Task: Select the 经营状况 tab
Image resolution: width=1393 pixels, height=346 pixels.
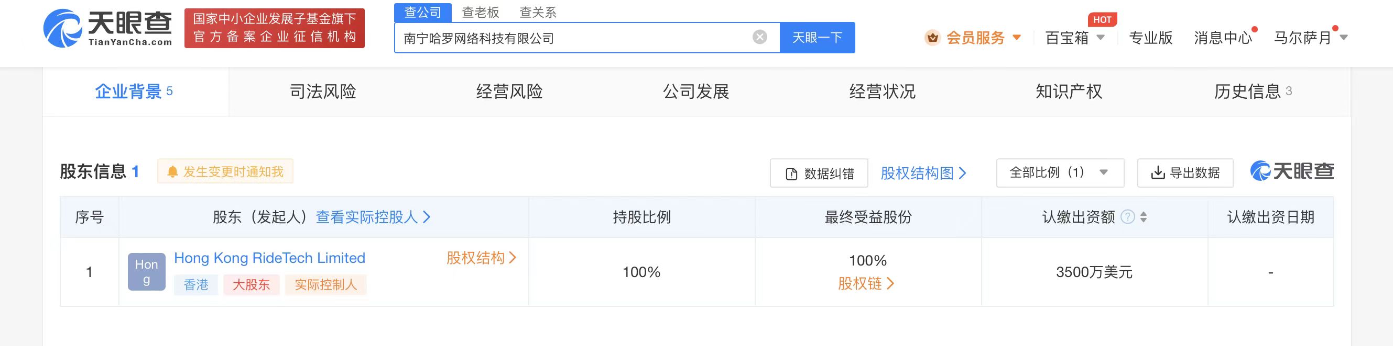Action: point(883,91)
